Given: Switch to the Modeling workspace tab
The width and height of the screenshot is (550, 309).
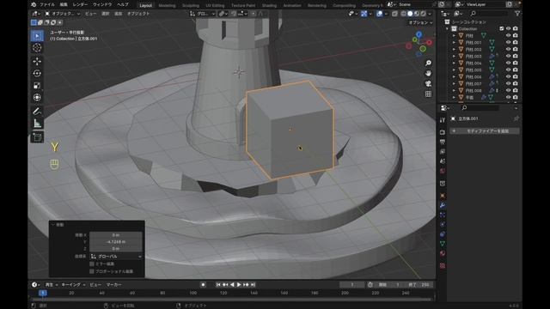Looking at the screenshot, I should pos(167,5).
